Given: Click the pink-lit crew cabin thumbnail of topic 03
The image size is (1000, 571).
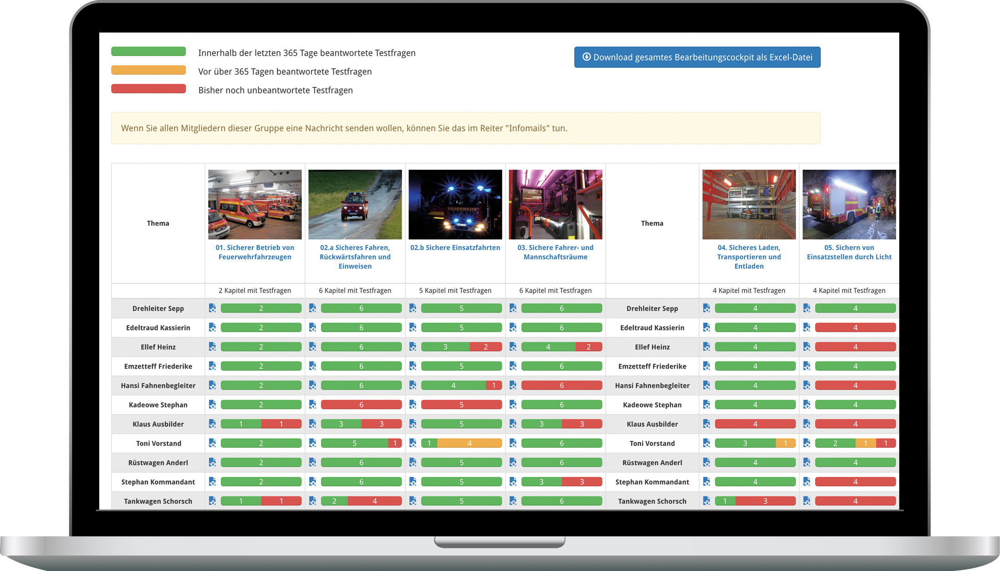Looking at the screenshot, I should 556,205.
